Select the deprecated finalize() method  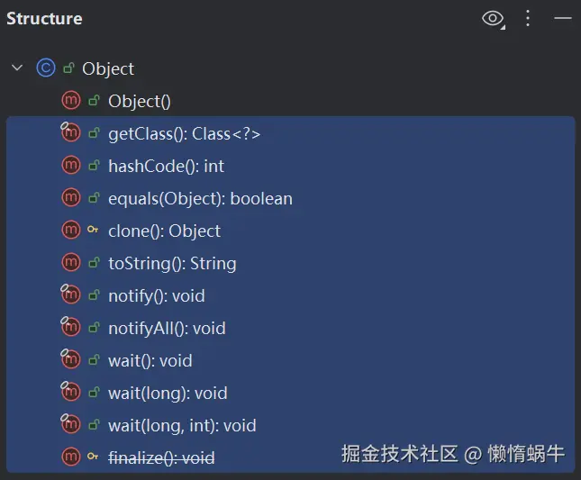161,457
